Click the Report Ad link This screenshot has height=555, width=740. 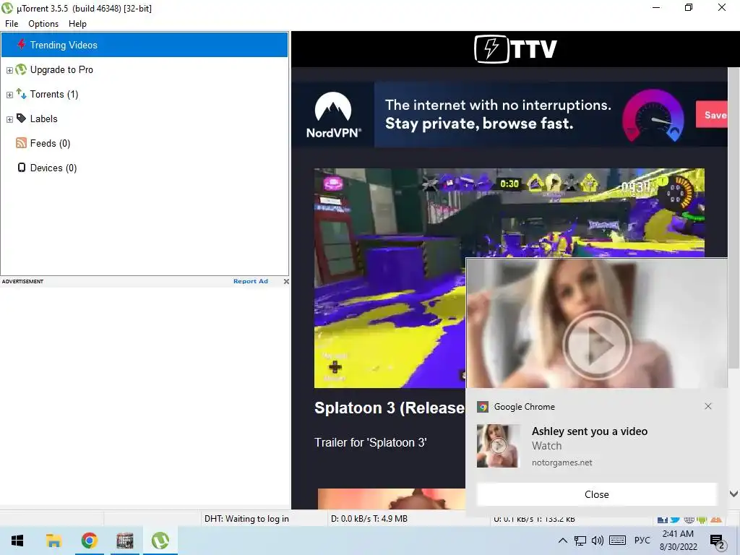[x=251, y=281]
